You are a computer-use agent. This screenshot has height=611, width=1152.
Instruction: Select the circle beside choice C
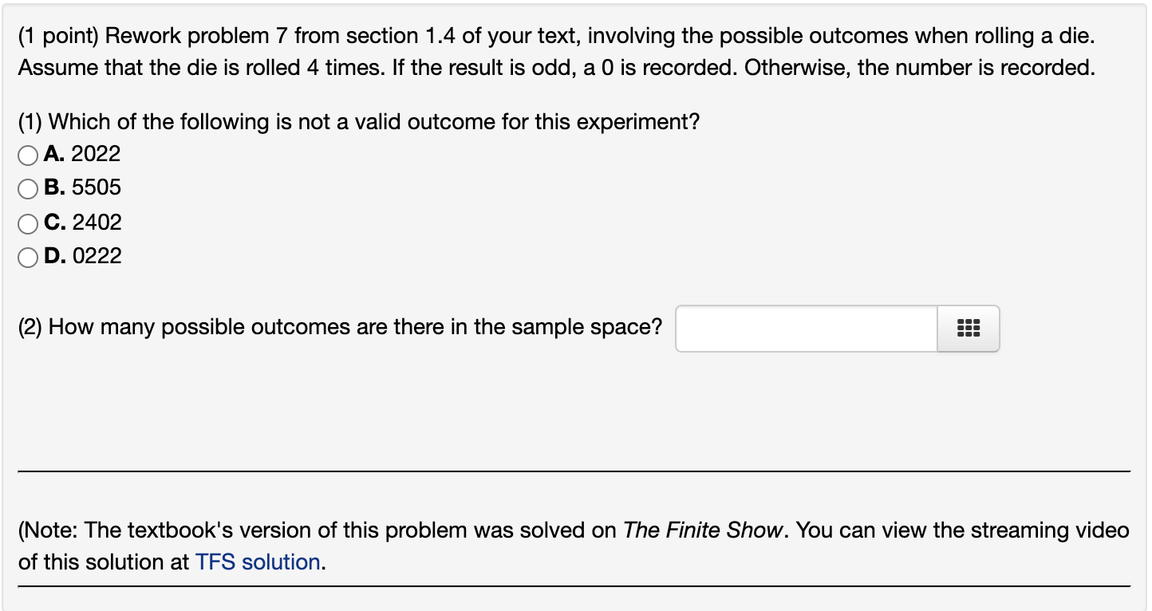[x=27, y=223]
